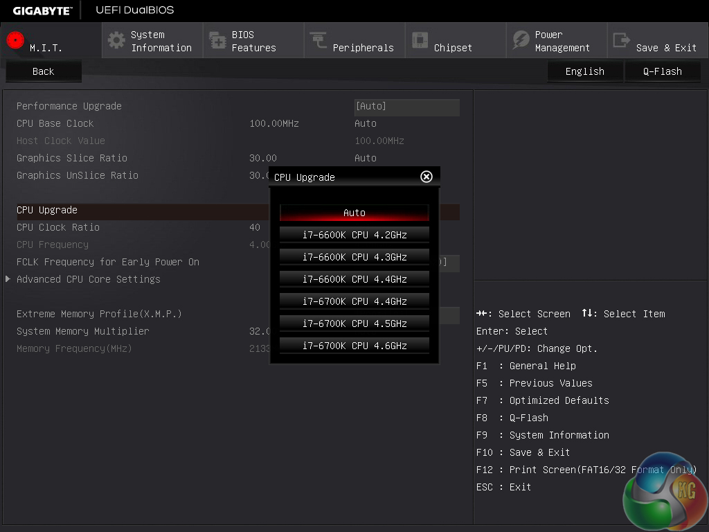The image size is (709, 532).
Task: Click the Chipset tab icon
Action: coord(420,40)
